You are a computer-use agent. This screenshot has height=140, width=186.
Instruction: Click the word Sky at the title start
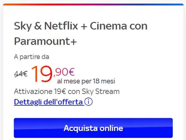coord(23,26)
